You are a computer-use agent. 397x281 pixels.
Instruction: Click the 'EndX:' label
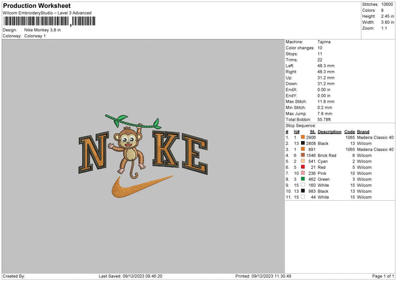(291, 89)
